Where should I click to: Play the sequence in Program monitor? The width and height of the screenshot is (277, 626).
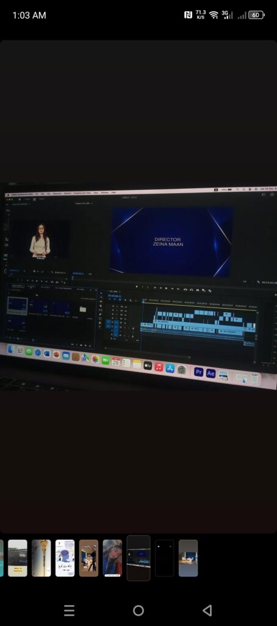(x=166, y=287)
